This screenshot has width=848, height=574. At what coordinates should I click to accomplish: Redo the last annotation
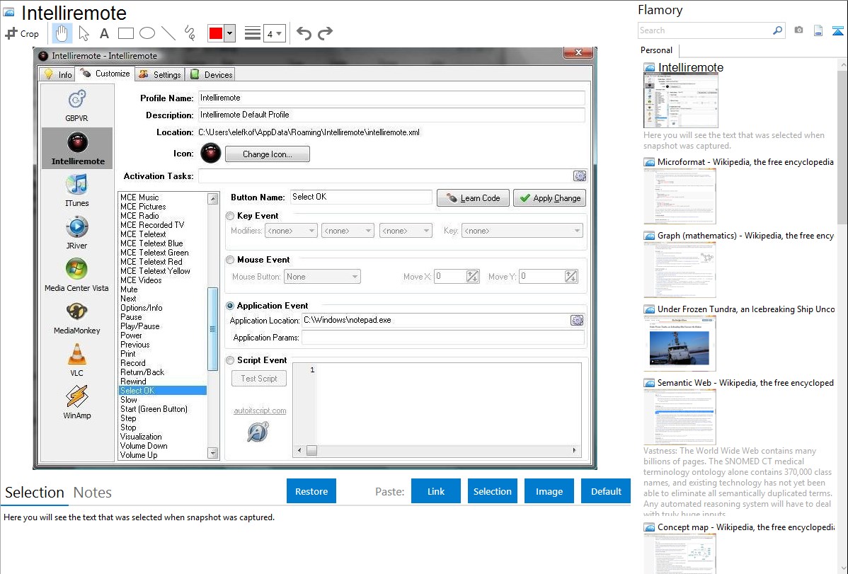(325, 33)
